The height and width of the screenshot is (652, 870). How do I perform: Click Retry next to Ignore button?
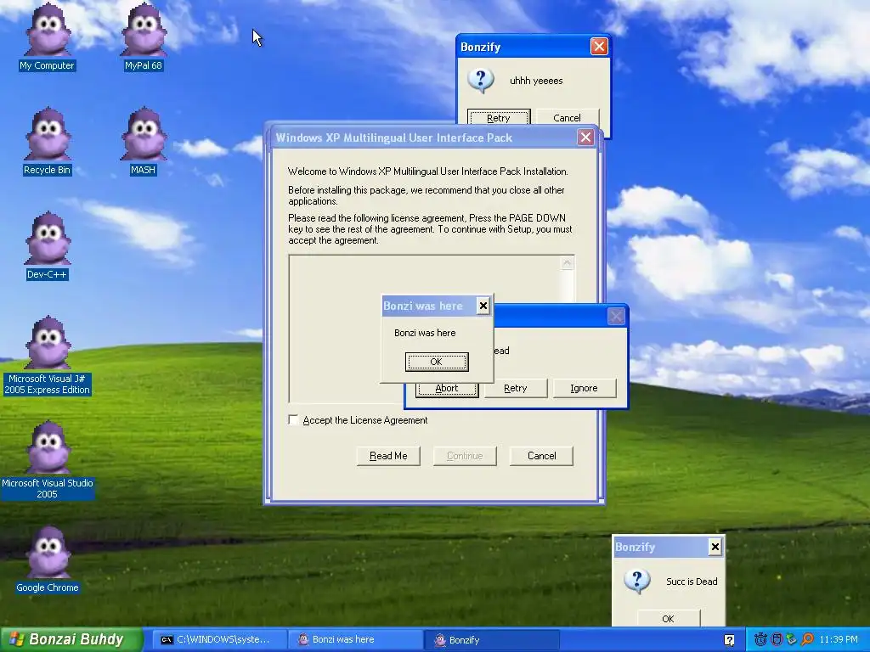(516, 388)
